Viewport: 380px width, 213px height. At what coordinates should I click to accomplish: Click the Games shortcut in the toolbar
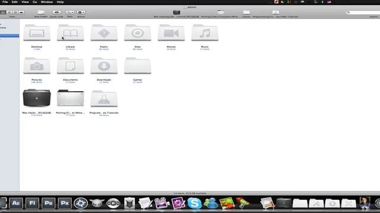246,12
